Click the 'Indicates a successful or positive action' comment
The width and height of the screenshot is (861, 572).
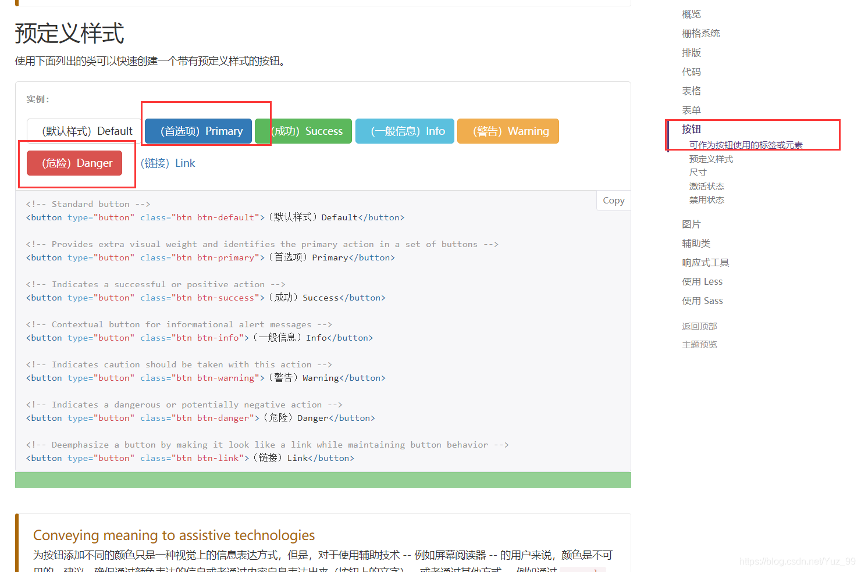click(155, 284)
